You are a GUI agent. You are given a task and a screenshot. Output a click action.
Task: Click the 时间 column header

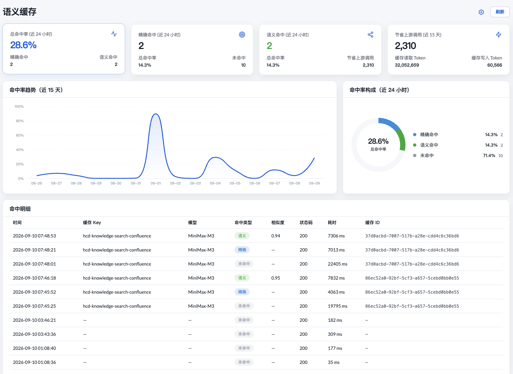point(17,223)
